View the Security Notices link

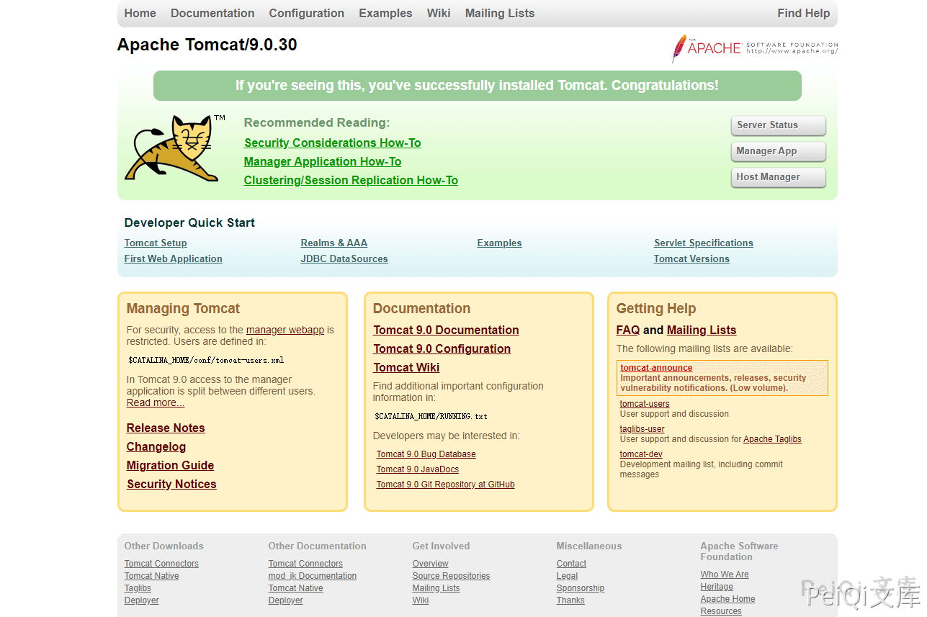(171, 484)
